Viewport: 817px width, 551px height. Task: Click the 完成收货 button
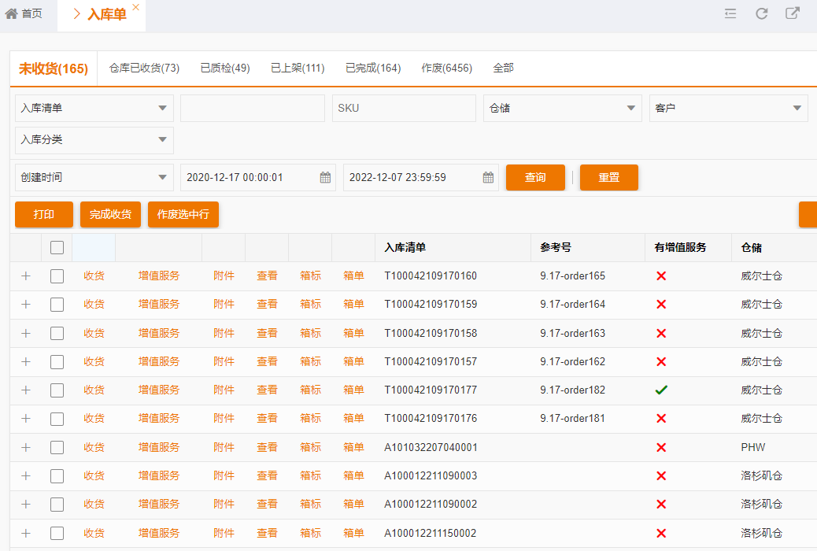coord(110,214)
